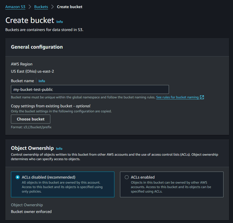Click the ACLs disabled description text
Screen dimensions: 233x223
point(62,187)
